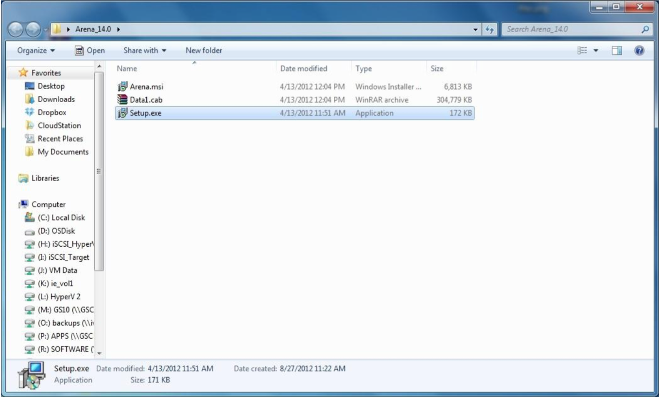Click the (R:) SOFTWARE drive icon
660x399 pixels.
[x=29, y=349]
